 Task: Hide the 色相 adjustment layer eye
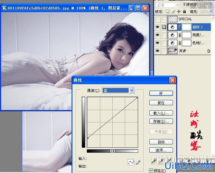click(x=157, y=43)
